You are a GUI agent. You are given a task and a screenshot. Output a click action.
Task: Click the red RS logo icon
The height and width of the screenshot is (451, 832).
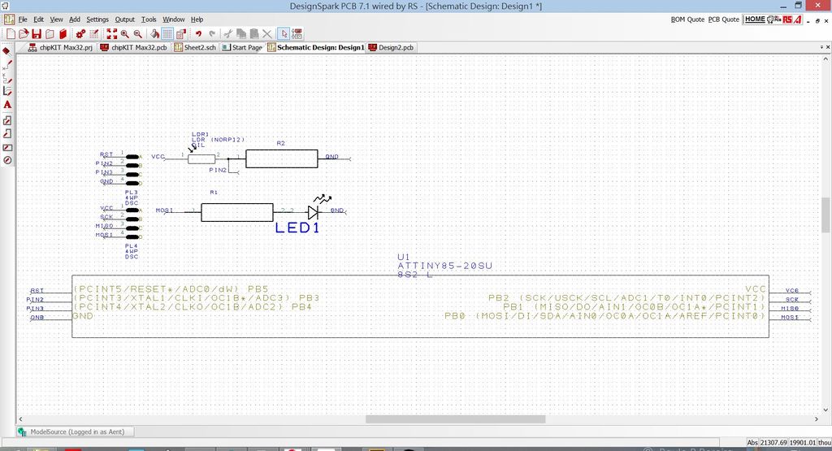[x=787, y=20]
